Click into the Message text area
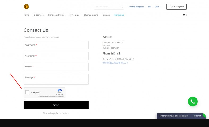The image size is (209, 127). point(56,79)
